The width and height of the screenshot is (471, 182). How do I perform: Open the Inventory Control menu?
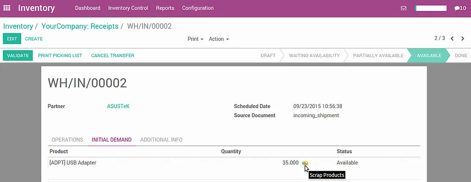[x=128, y=8]
